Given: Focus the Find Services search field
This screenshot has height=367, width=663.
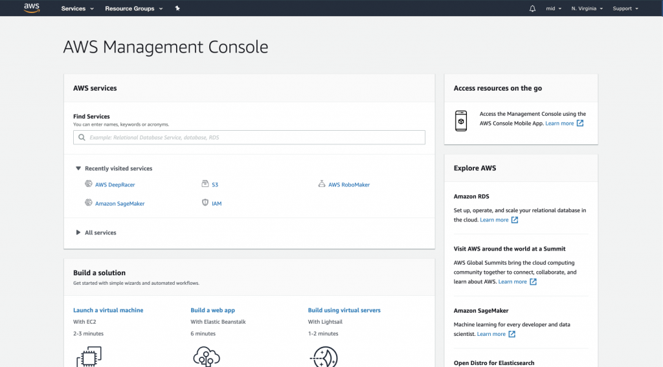Looking at the screenshot, I should [x=249, y=137].
